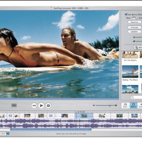Play the movie in the viewer
Viewport: 142px width, 142px height.
pos(41,105)
